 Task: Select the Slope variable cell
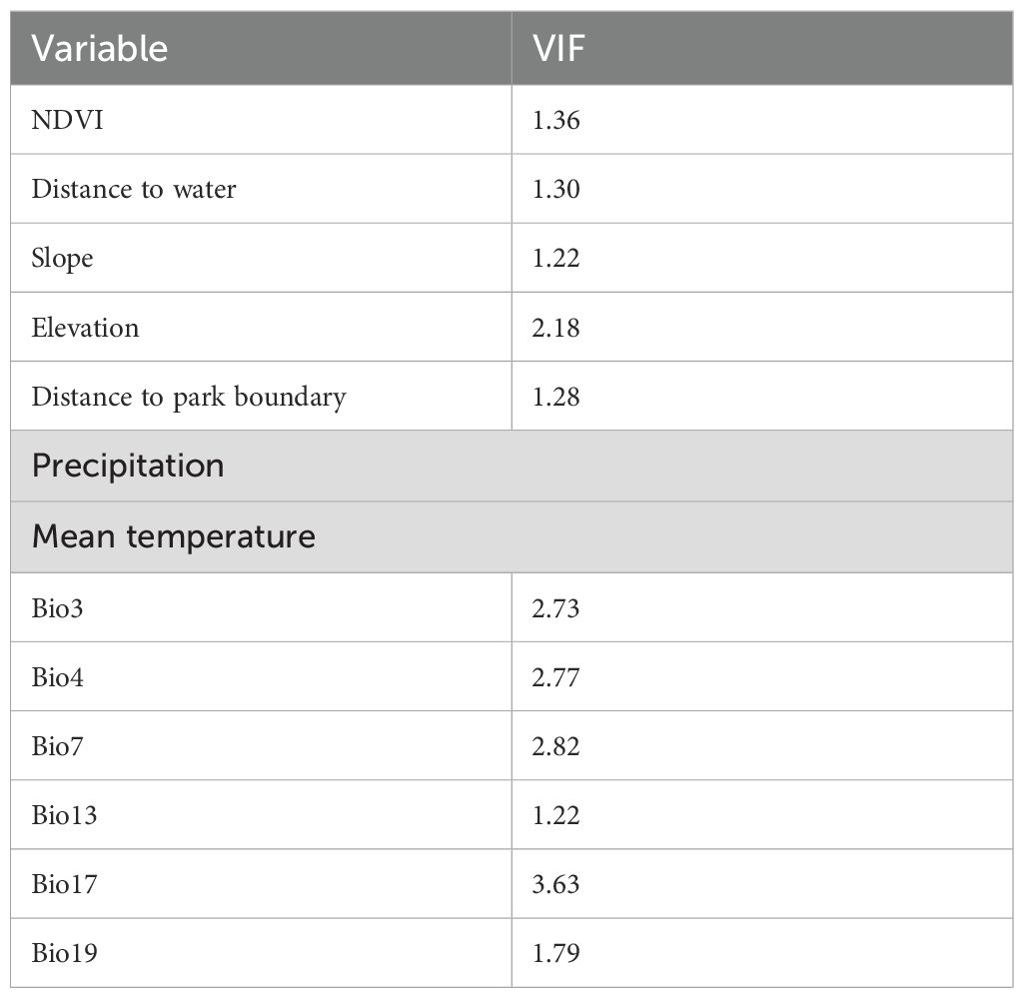tap(62, 258)
